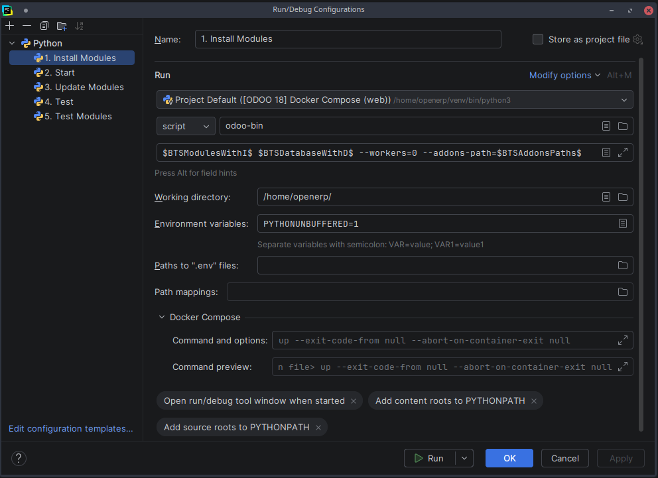This screenshot has width=658, height=478.
Task: Open environment variables editor dialog
Action: 623,223
